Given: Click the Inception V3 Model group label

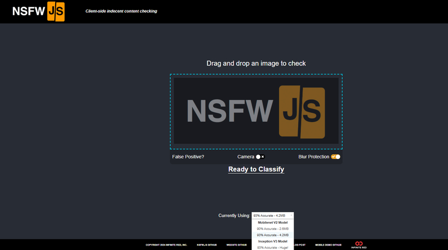Looking at the screenshot, I should [272, 241].
